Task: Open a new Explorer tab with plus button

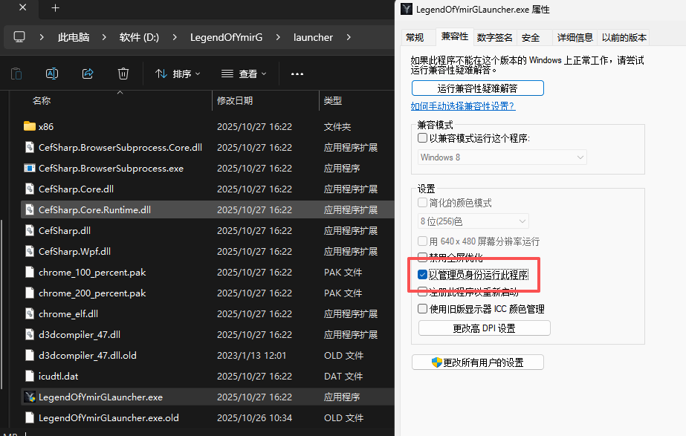Action: point(55,8)
